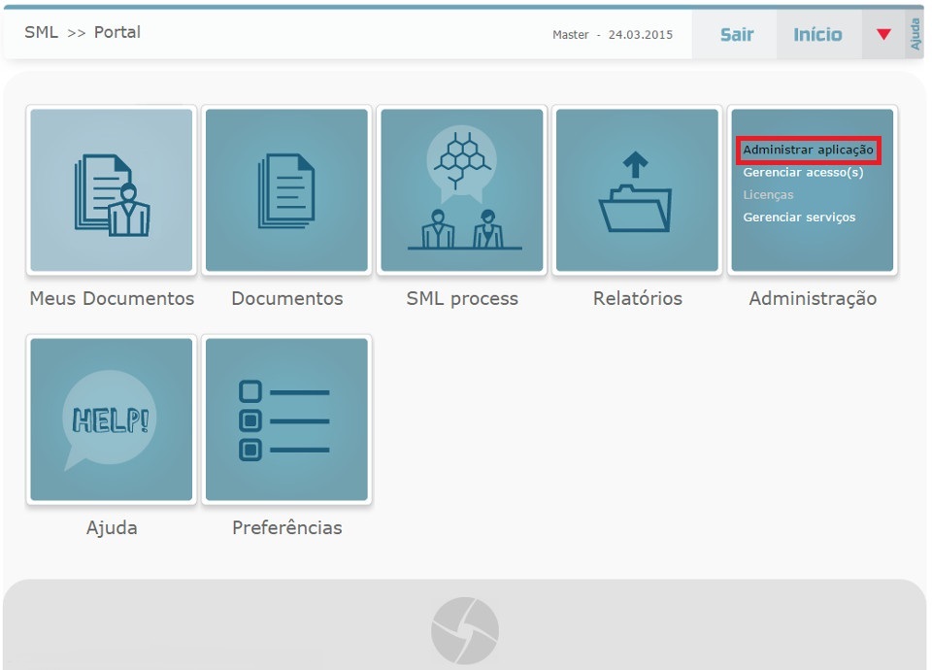Open Administrar aplicação in the Administração tile

pyautogui.click(x=809, y=150)
